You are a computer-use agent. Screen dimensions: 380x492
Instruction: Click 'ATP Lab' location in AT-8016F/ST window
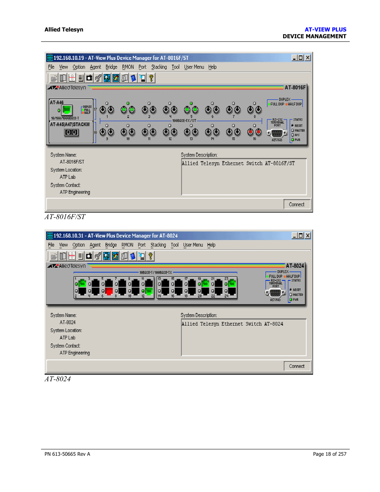point(68,177)
